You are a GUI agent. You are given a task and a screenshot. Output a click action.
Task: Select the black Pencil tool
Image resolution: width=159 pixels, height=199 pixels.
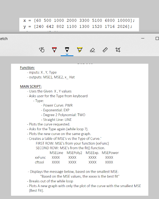tap(67, 50)
